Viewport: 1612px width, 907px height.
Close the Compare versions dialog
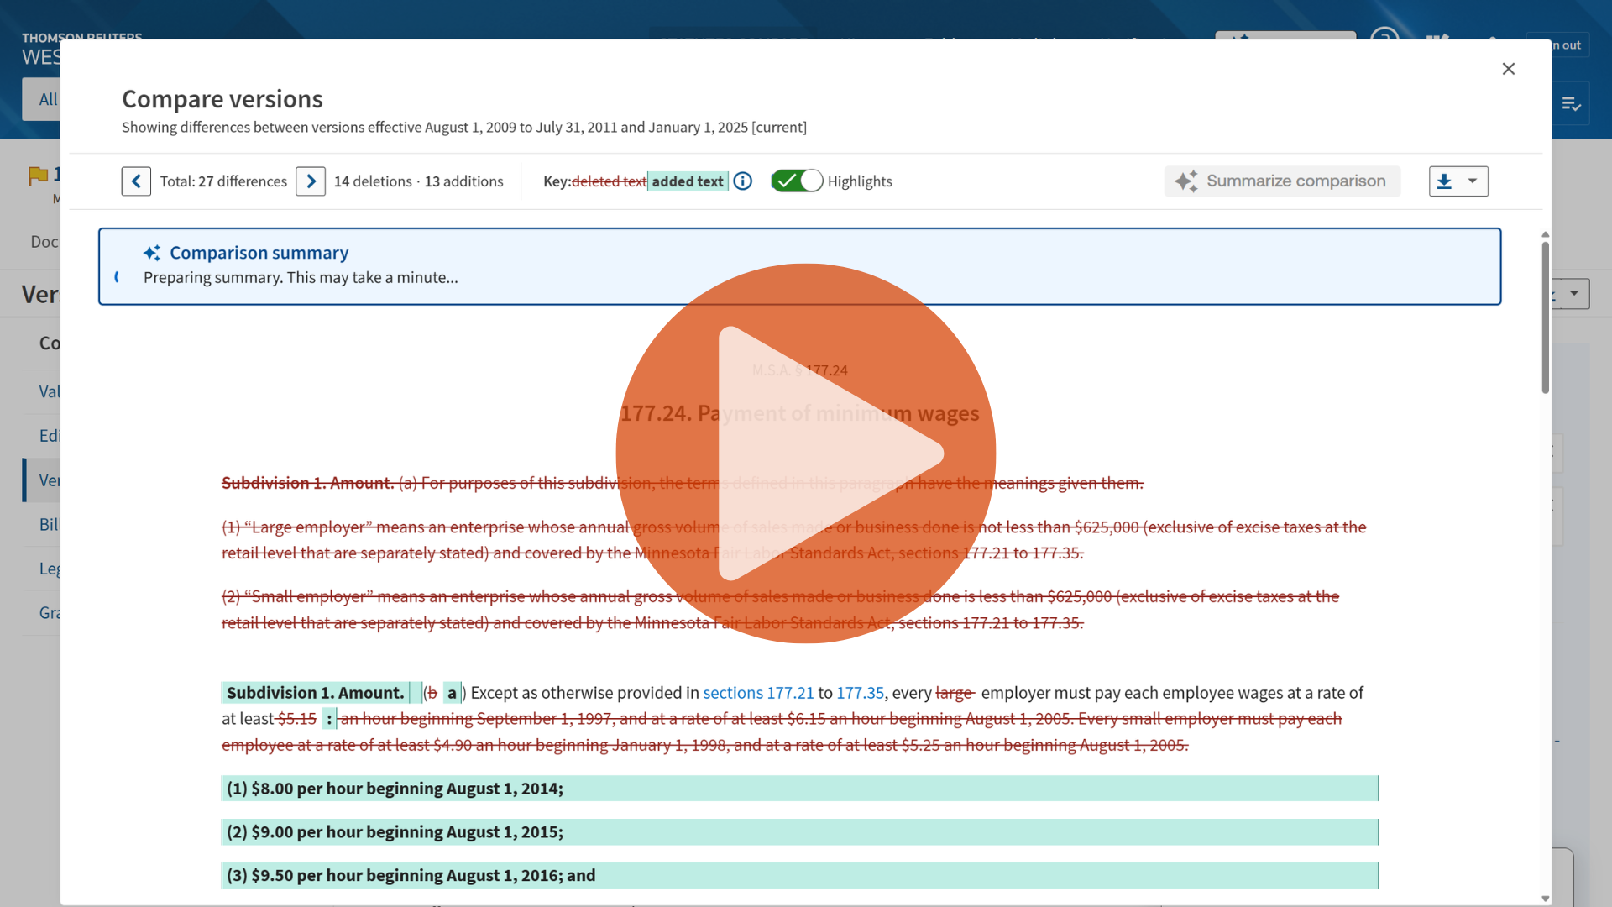pyautogui.click(x=1509, y=69)
